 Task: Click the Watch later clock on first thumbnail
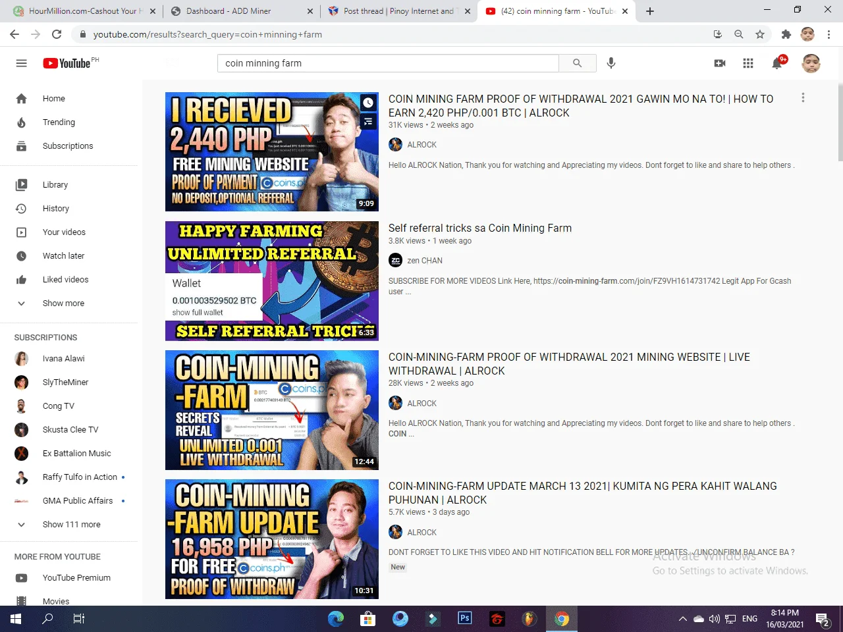[x=368, y=103]
